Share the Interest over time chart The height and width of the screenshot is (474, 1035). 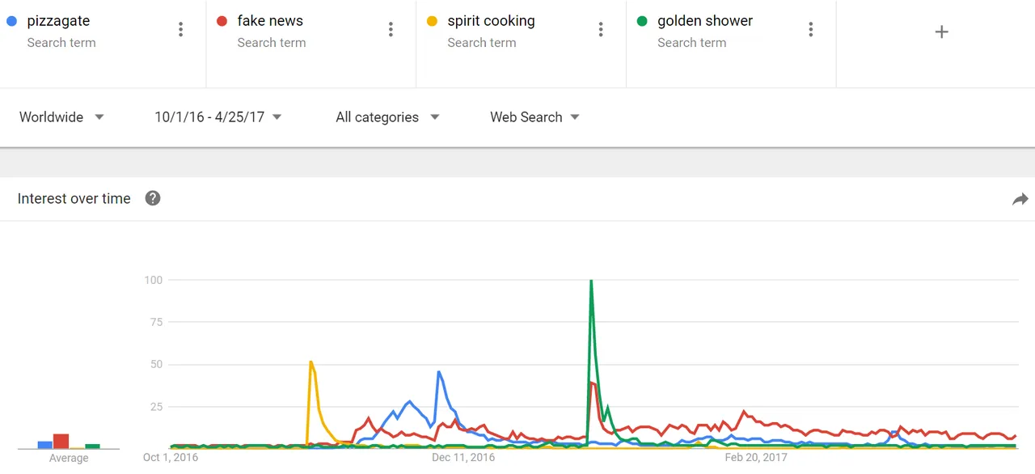[1020, 199]
